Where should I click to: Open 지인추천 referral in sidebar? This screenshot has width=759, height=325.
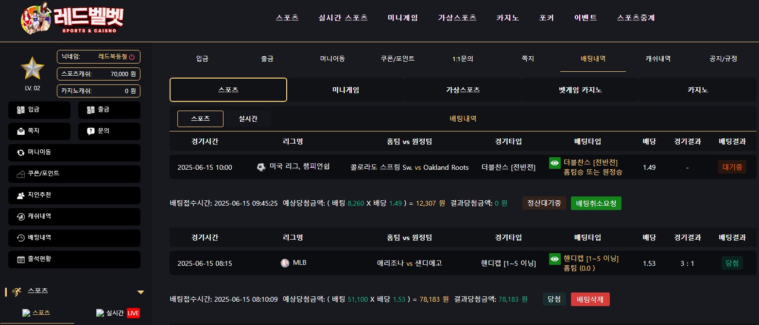click(74, 195)
